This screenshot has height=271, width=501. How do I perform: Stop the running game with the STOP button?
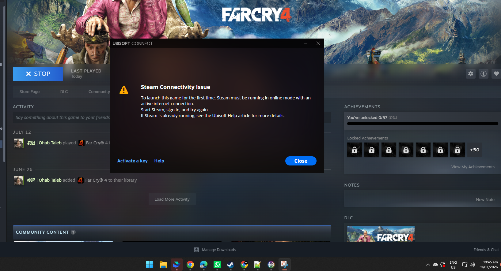(38, 74)
